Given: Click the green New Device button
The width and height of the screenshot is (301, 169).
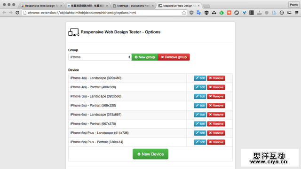Looking at the screenshot, I should (150, 154).
